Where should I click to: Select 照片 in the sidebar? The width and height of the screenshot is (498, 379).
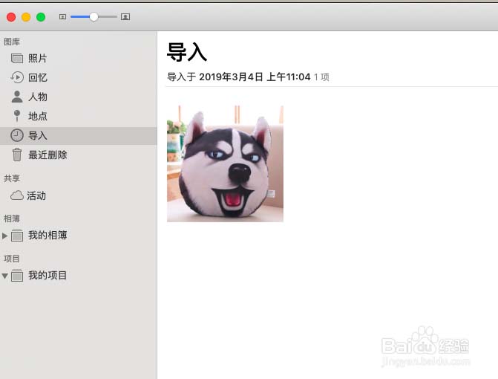click(x=38, y=59)
